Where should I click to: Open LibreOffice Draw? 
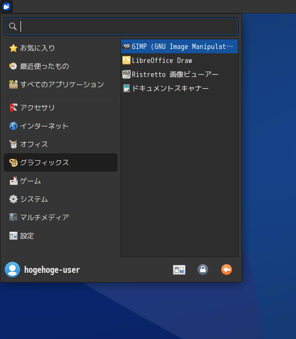[x=179, y=60]
